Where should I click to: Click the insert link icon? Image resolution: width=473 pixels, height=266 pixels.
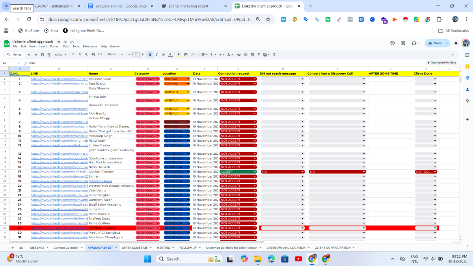point(238,54)
